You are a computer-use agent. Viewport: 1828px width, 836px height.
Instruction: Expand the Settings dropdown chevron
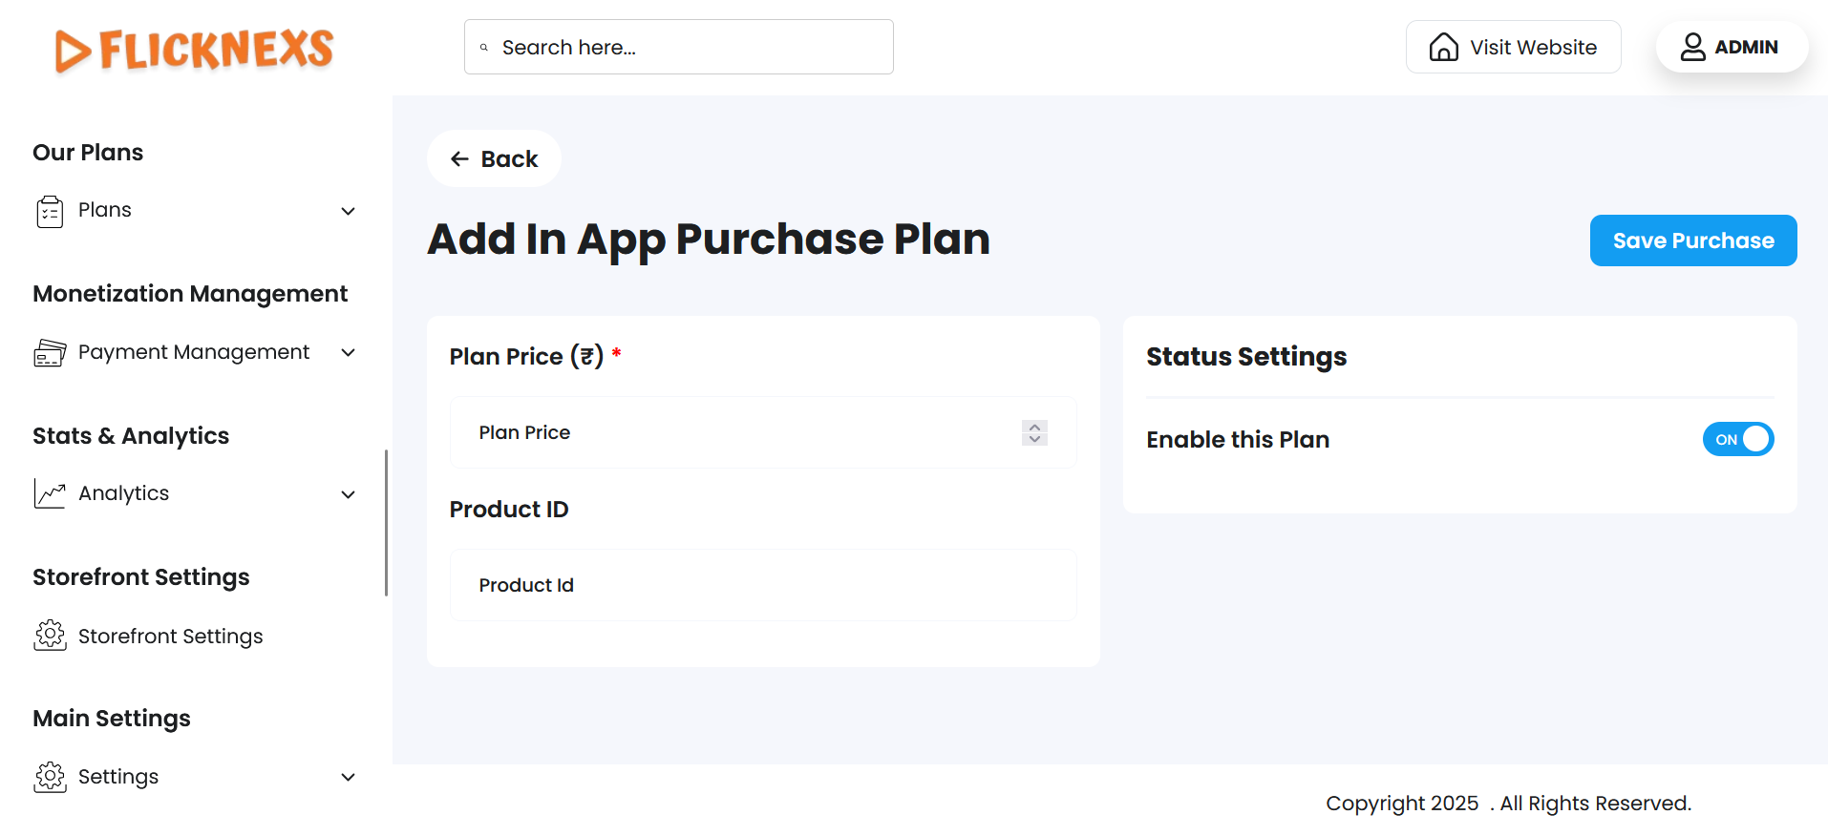349,778
